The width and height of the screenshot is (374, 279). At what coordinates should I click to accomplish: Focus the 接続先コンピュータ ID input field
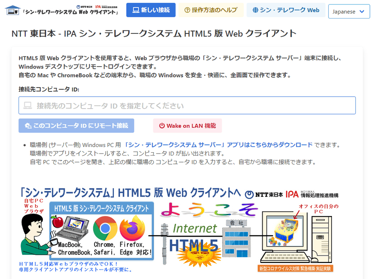pyautogui.click(x=187, y=105)
